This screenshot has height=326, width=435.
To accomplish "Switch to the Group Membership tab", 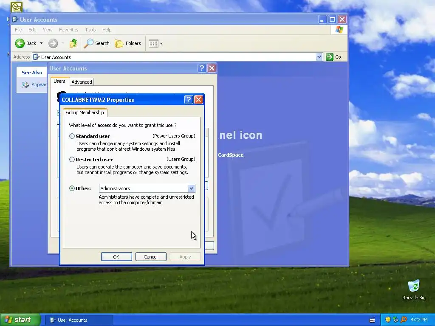I will coord(85,112).
